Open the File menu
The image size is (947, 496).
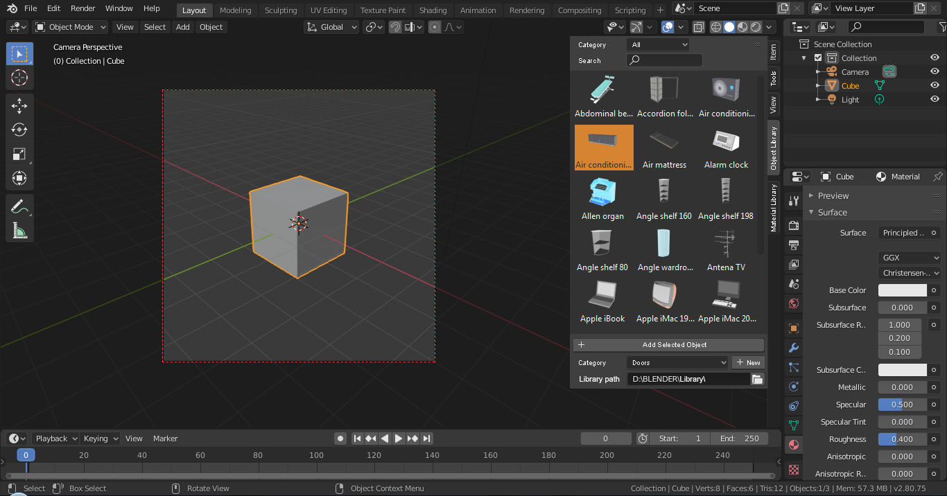[x=31, y=8]
